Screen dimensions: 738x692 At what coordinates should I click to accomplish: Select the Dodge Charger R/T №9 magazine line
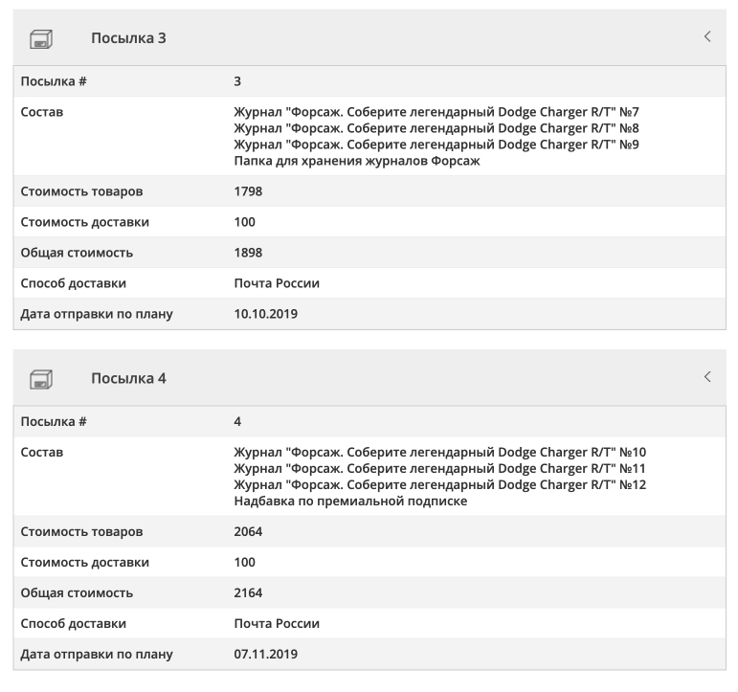[436, 145]
